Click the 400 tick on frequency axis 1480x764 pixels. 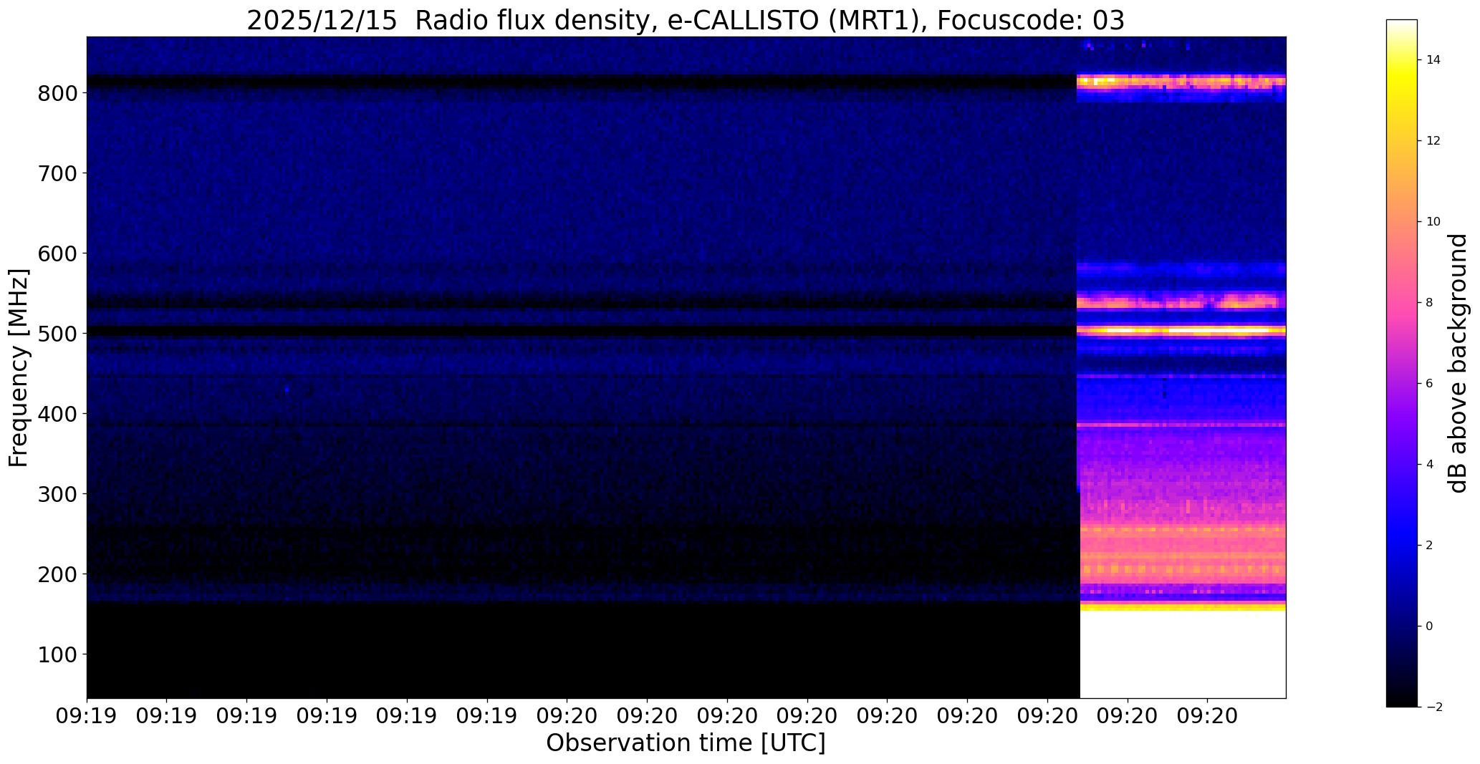(x=57, y=414)
